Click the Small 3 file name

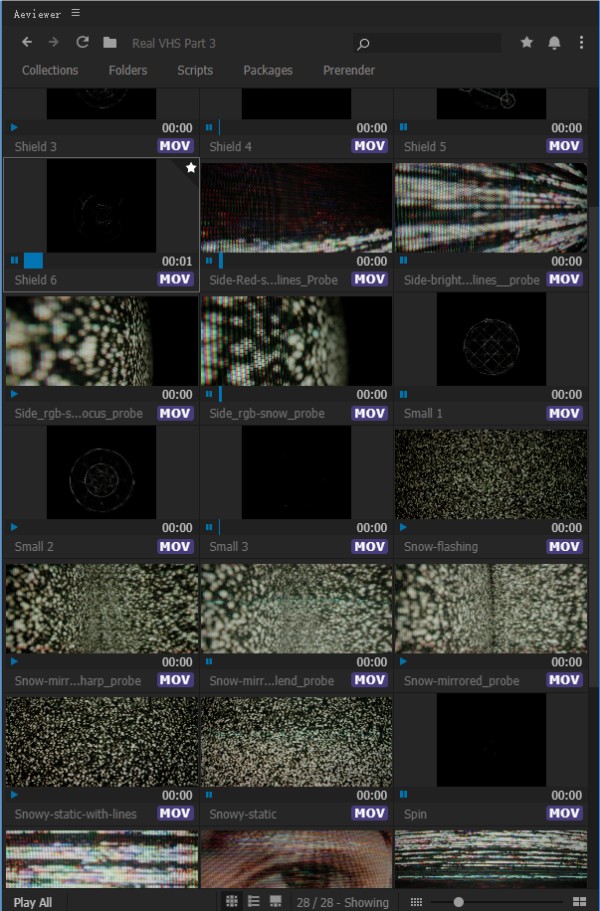(229, 547)
